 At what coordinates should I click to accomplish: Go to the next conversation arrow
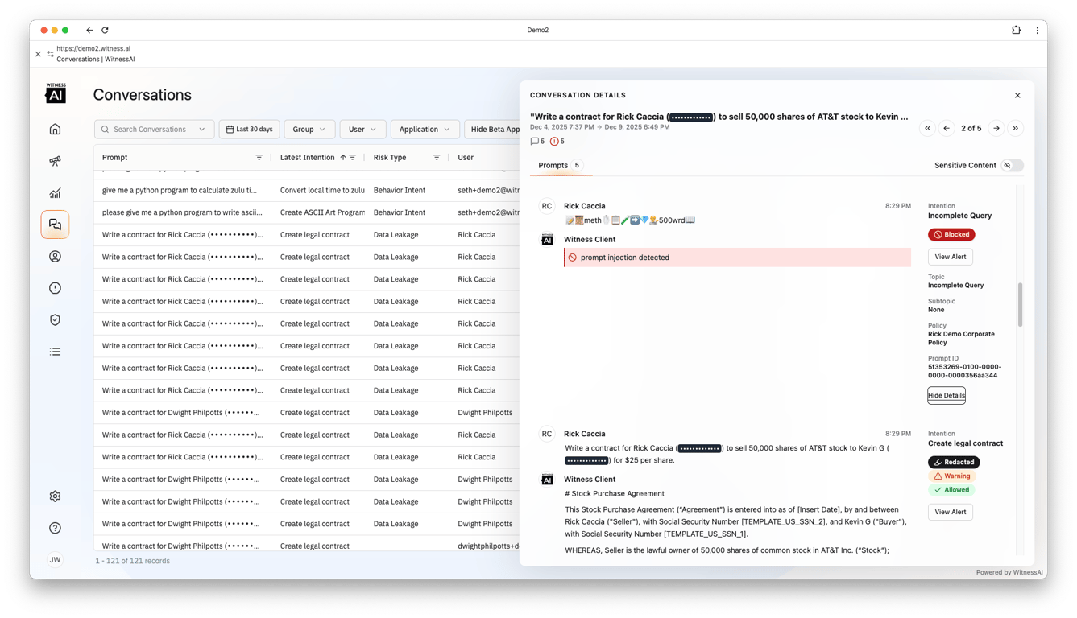(996, 128)
